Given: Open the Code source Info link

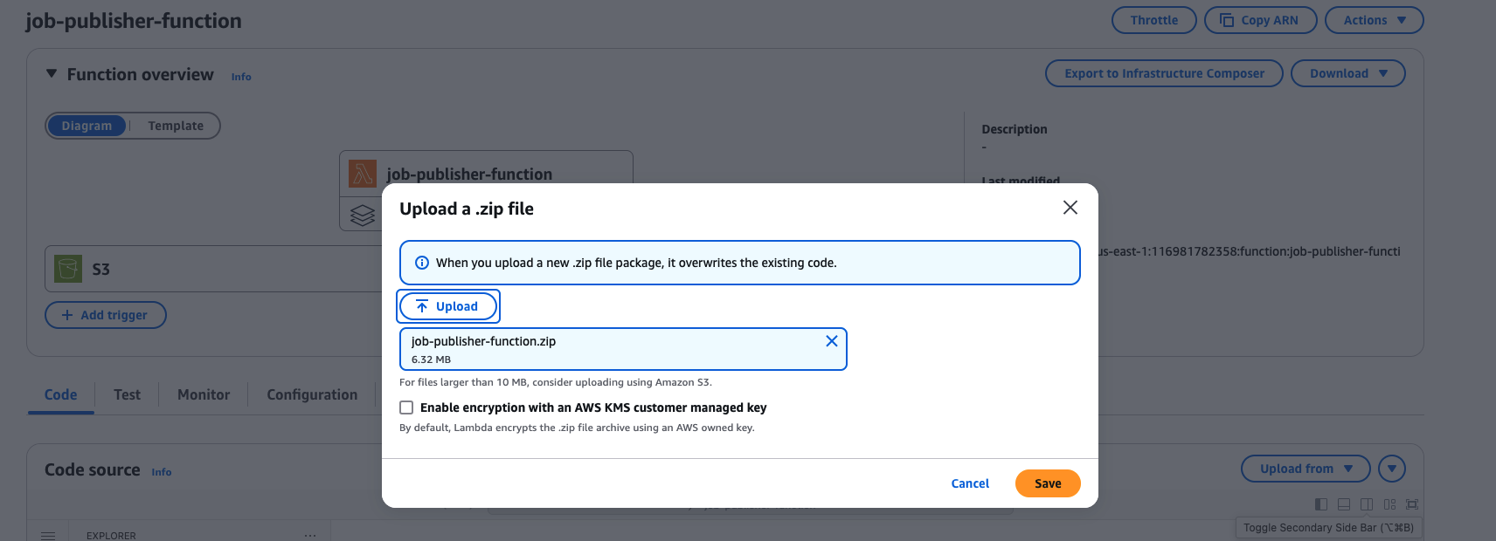Looking at the screenshot, I should (162, 472).
